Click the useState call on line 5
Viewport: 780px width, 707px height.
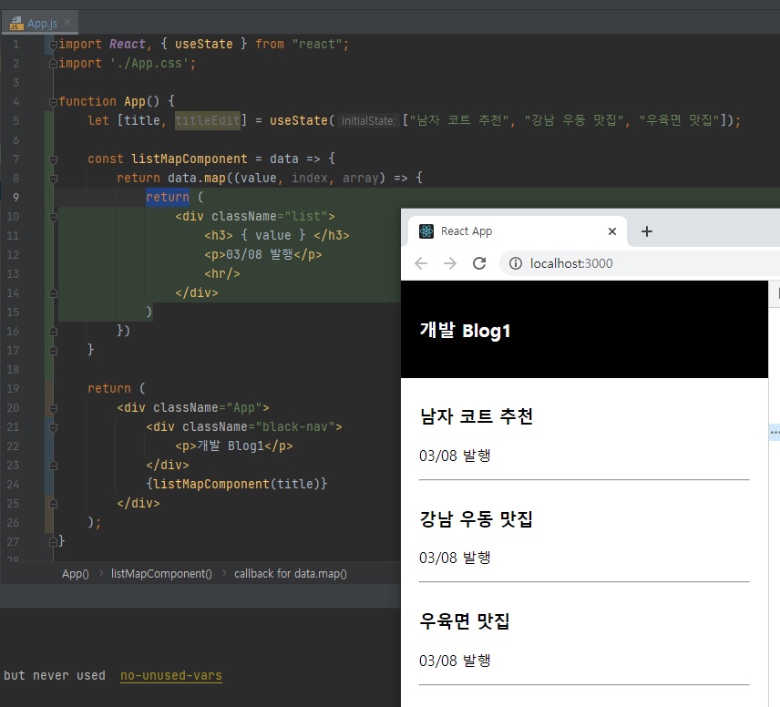(x=299, y=120)
